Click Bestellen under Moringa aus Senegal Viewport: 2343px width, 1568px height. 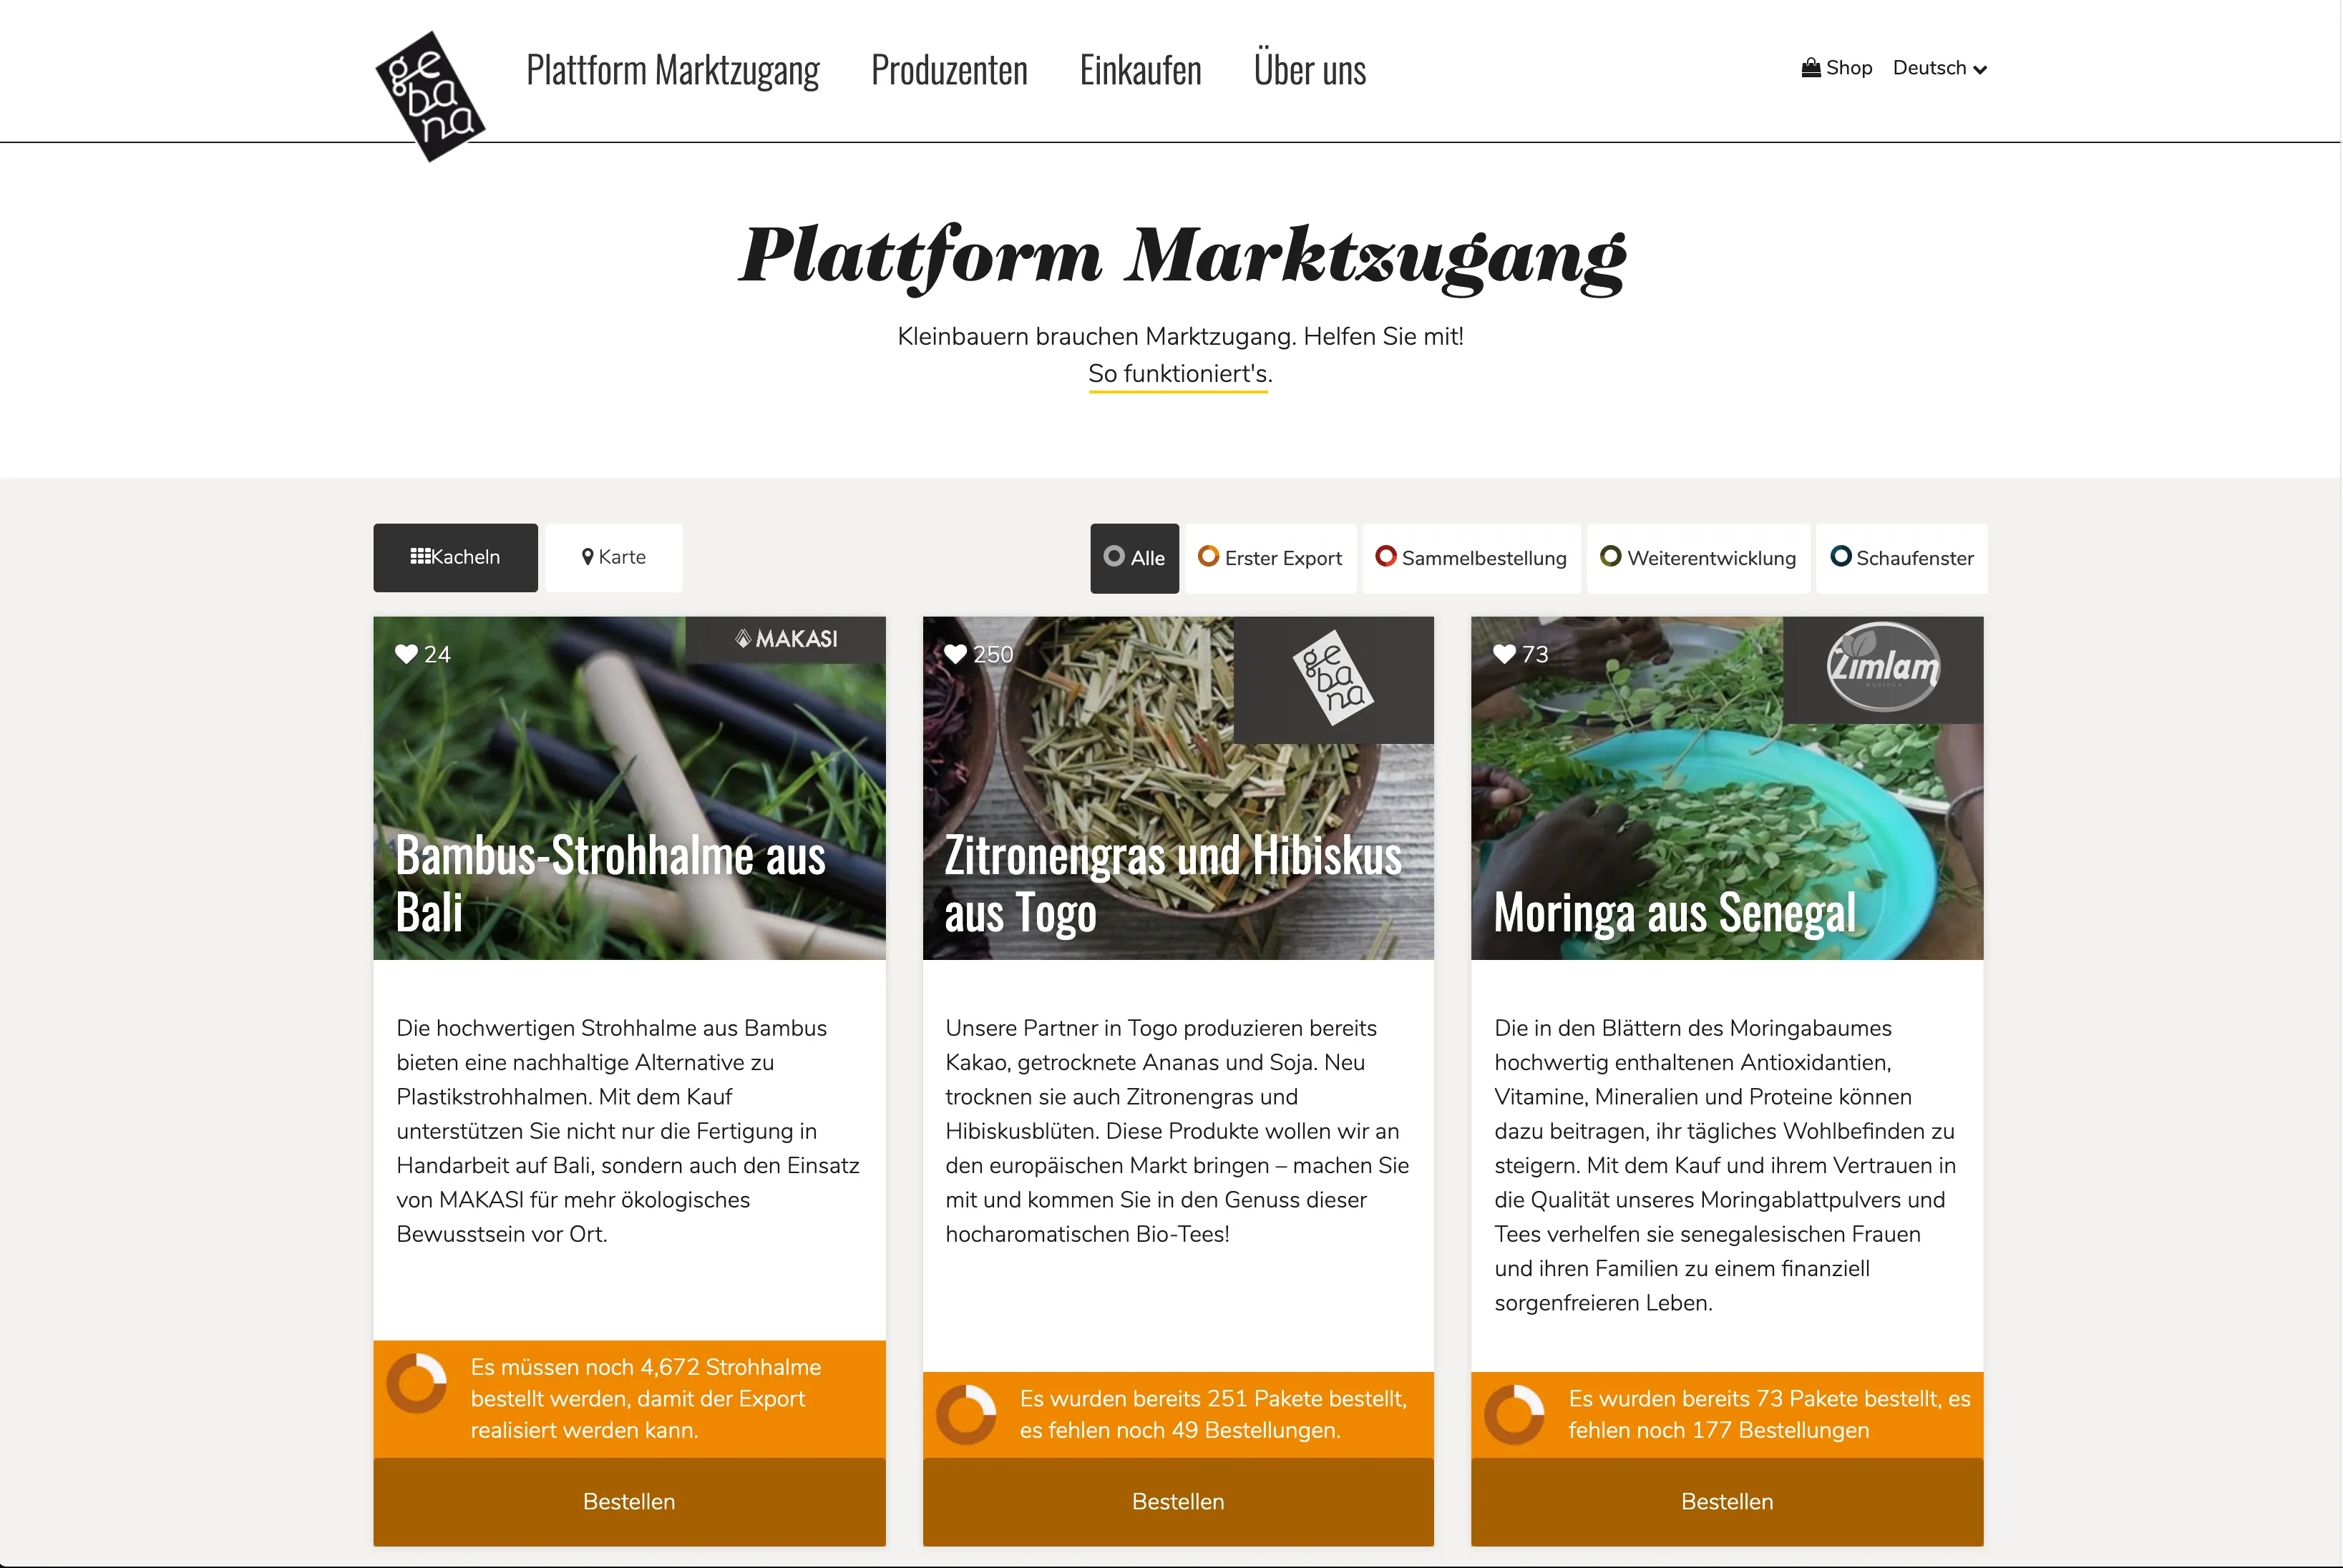point(1727,1501)
